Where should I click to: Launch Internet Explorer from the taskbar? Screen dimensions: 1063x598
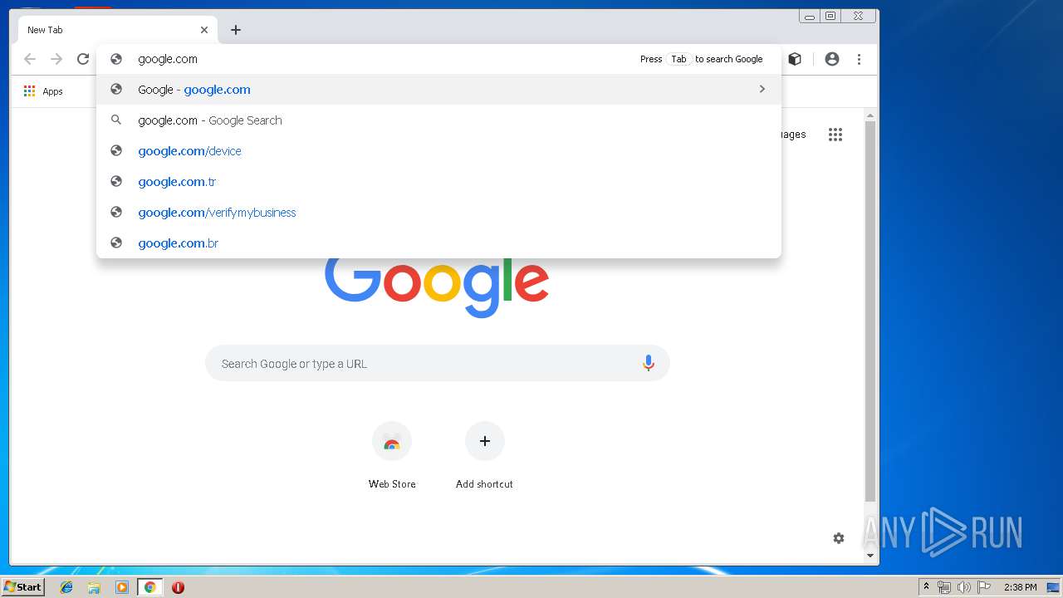66,587
